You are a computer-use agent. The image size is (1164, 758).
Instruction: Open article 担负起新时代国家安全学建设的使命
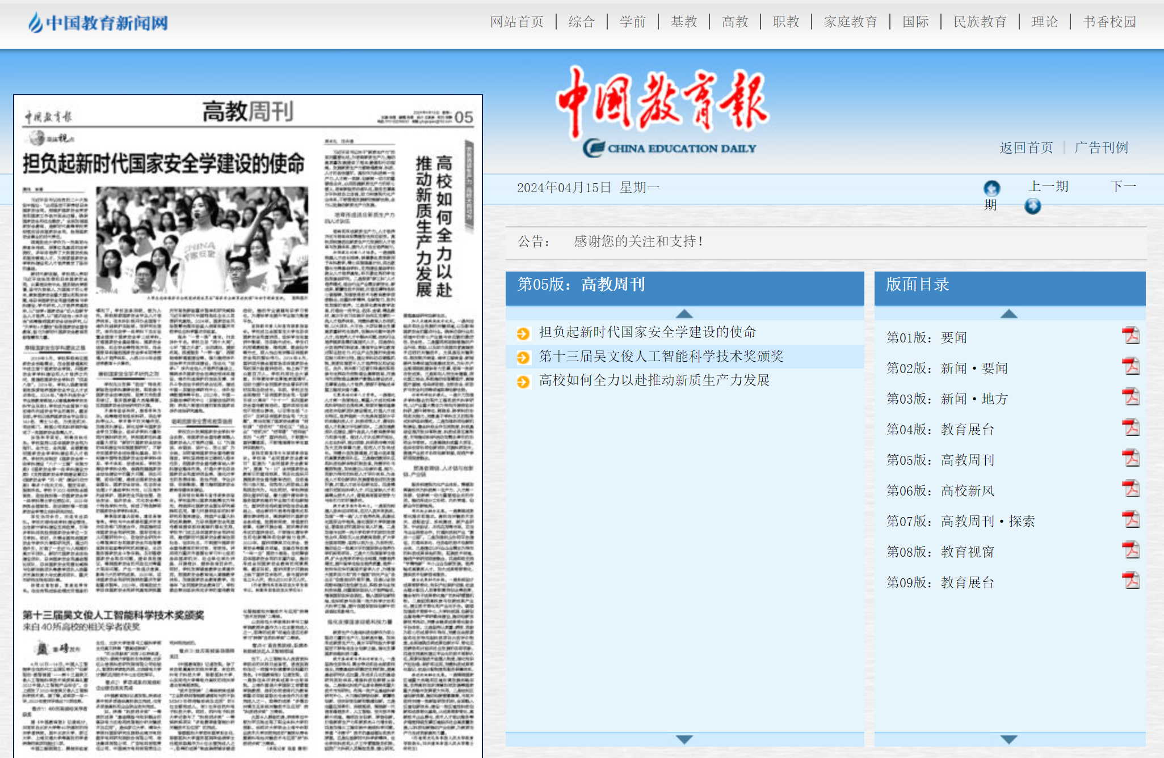pos(648,332)
